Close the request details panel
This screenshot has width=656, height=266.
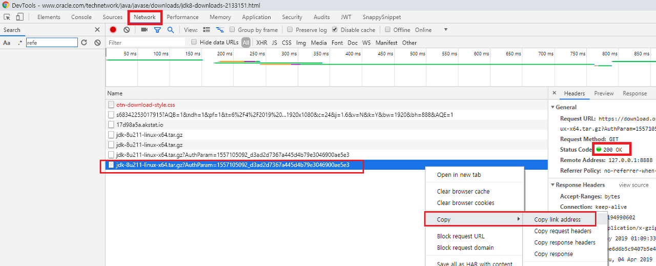[554, 93]
